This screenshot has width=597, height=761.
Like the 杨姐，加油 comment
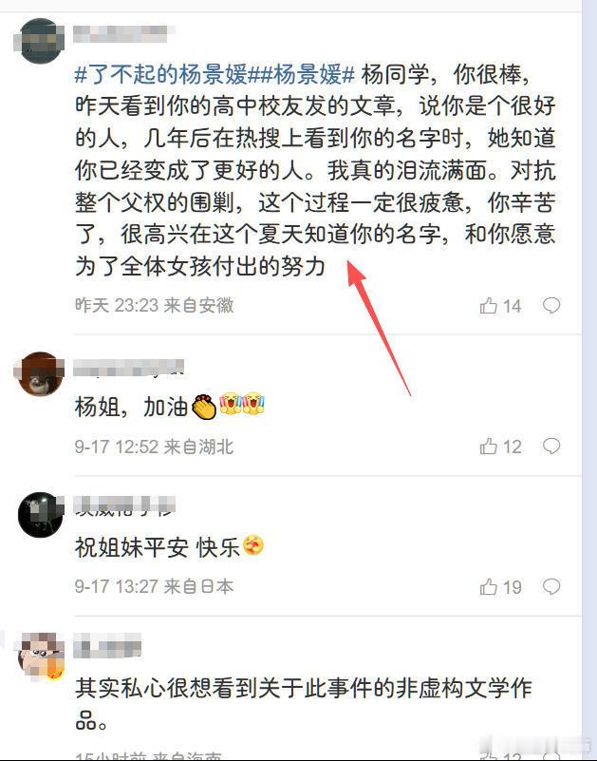tap(500, 447)
